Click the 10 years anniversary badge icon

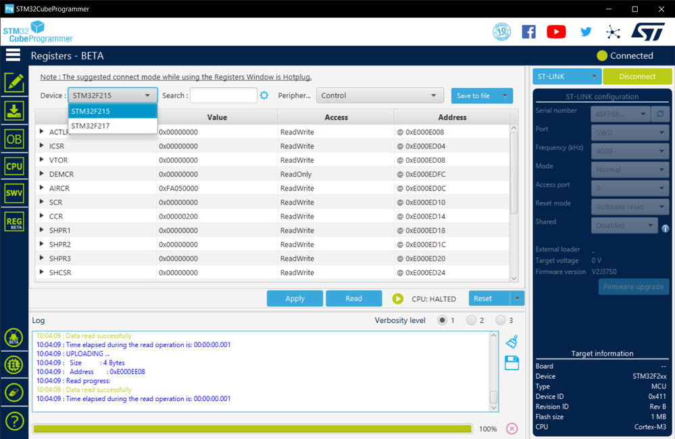coord(501,32)
